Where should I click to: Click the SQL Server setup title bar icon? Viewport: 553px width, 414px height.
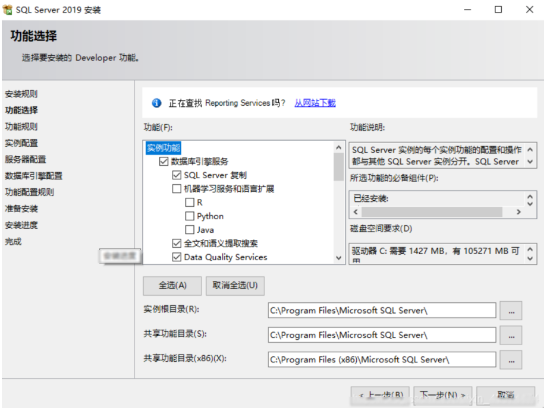point(7,10)
